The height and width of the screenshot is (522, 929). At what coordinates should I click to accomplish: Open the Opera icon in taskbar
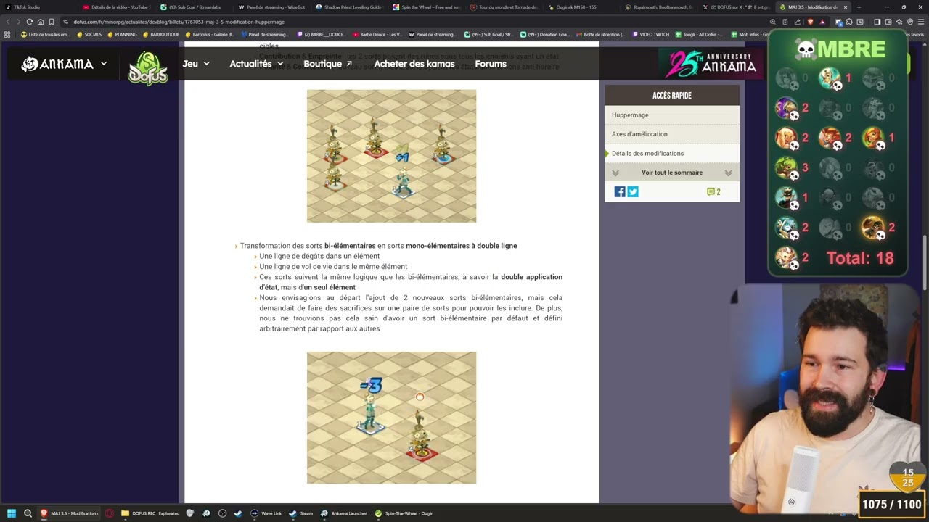pyautogui.click(x=110, y=513)
